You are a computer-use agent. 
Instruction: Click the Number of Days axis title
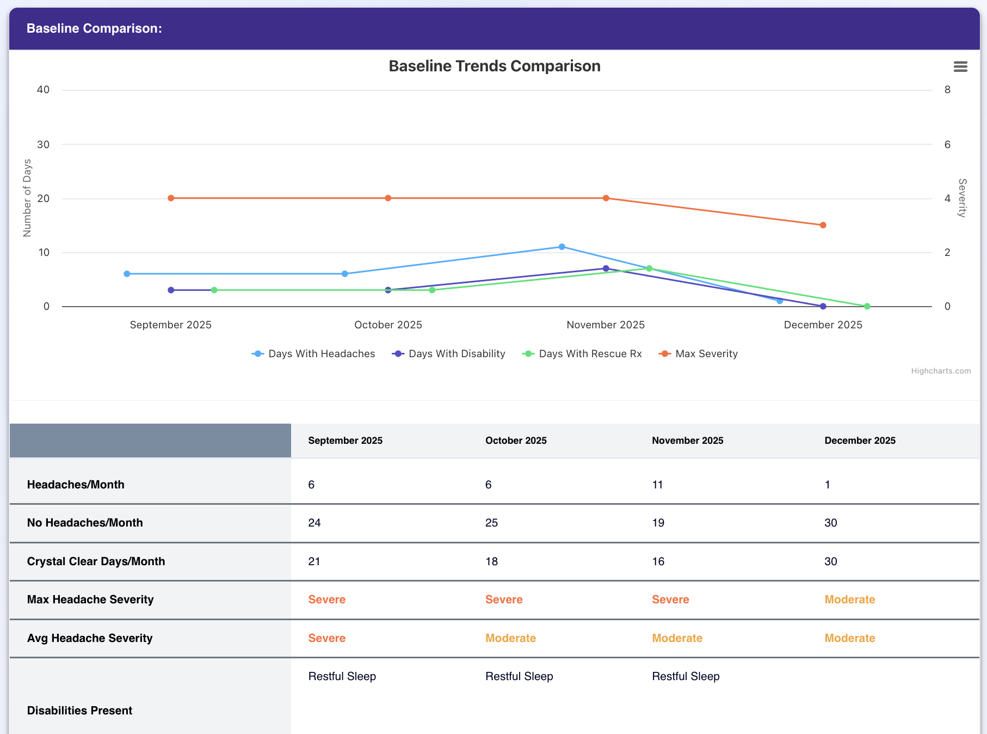click(x=27, y=198)
